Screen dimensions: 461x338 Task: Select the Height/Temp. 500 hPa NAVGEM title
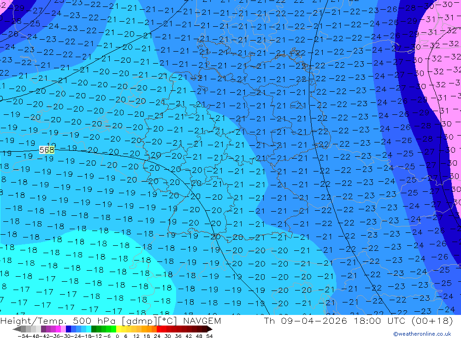111,320
